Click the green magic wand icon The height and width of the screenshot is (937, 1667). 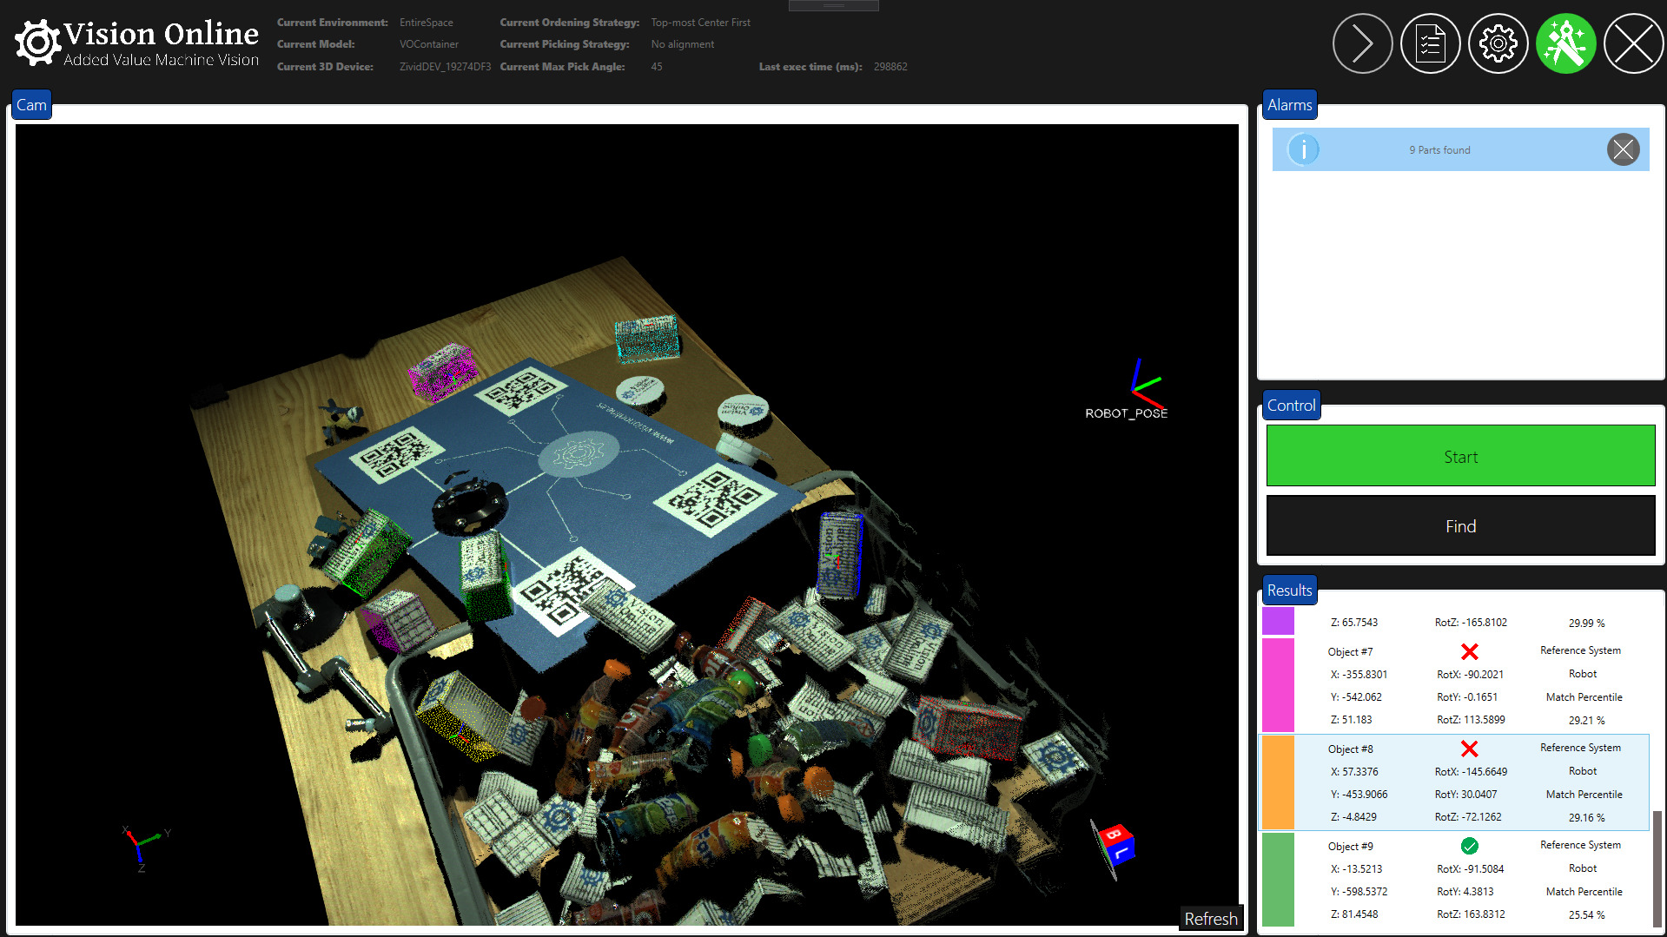[1565, 43]
